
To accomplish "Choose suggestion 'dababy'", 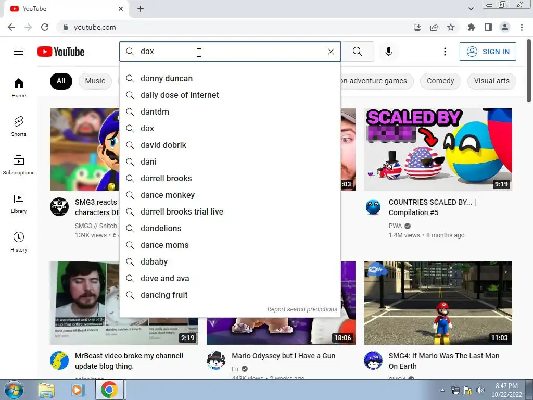I will click(x=230, y=261).
